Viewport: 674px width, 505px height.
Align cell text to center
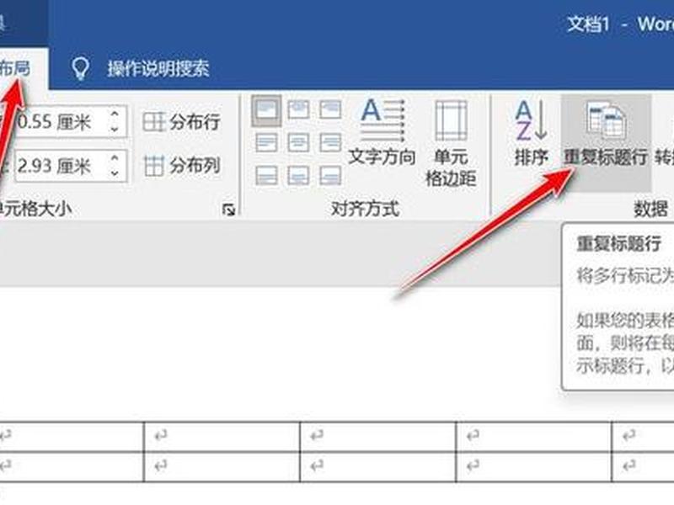pyautogui.click(x=298, y=142)
